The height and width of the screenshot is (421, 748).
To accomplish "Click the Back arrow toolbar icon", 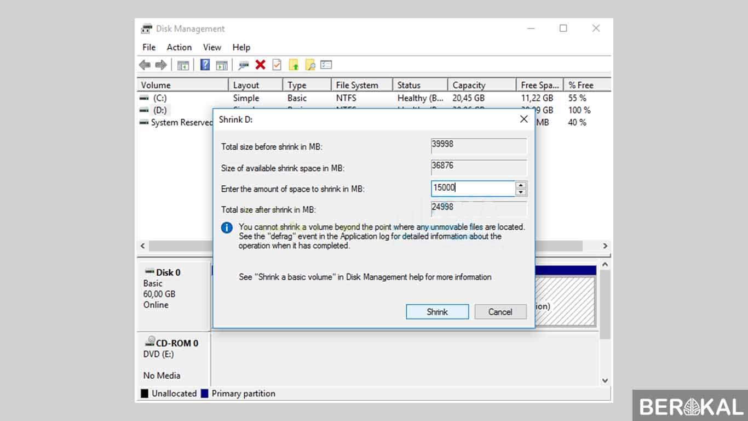I will (145, 65).
